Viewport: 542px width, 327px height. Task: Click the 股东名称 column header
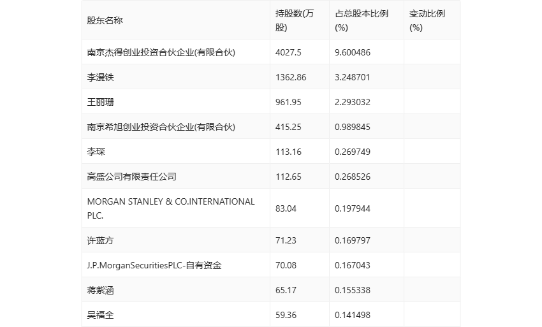coord(105,20)
